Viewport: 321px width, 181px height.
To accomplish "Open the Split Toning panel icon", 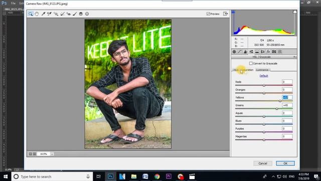I will pyautogui.click(x=257, y=52).
